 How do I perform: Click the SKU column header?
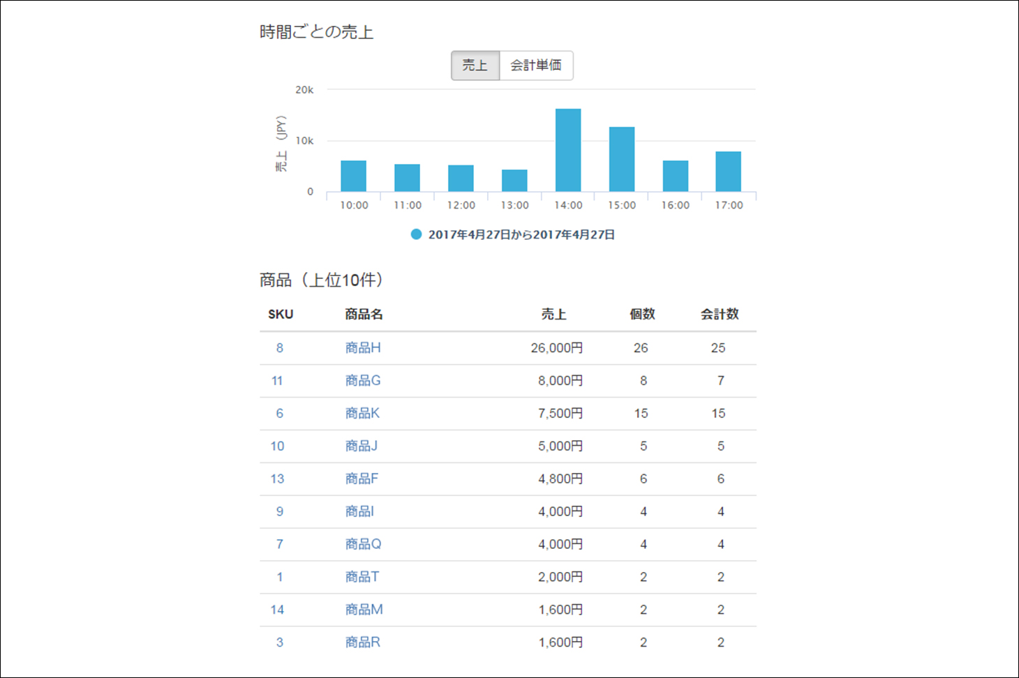281,315
